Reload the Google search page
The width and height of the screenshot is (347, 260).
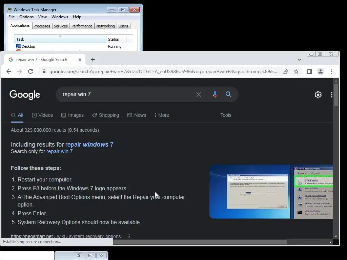30,71
